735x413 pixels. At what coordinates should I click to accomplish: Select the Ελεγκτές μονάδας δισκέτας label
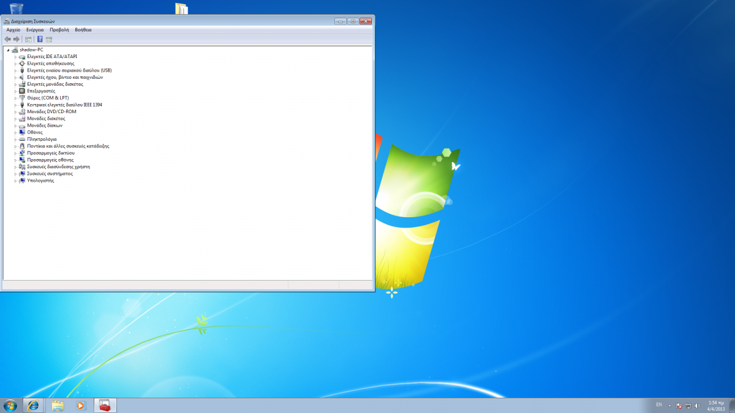(55, 84)
